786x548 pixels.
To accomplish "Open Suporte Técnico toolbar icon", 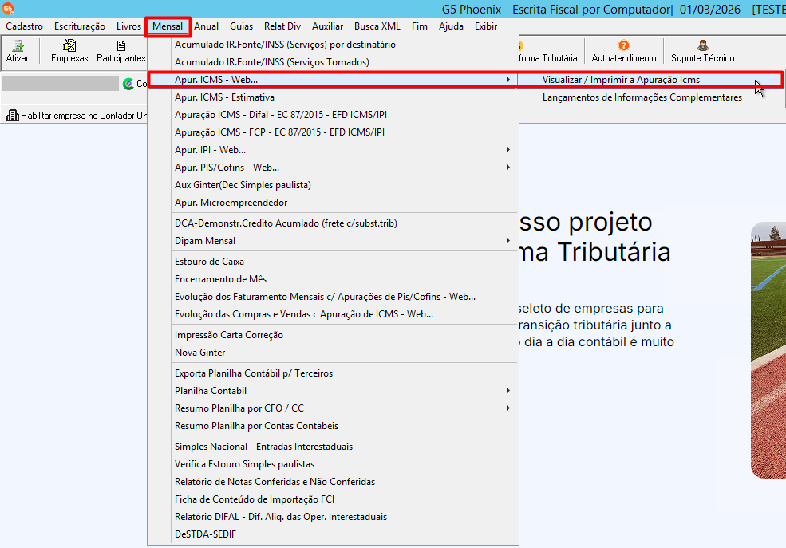I will coord(702,51).
